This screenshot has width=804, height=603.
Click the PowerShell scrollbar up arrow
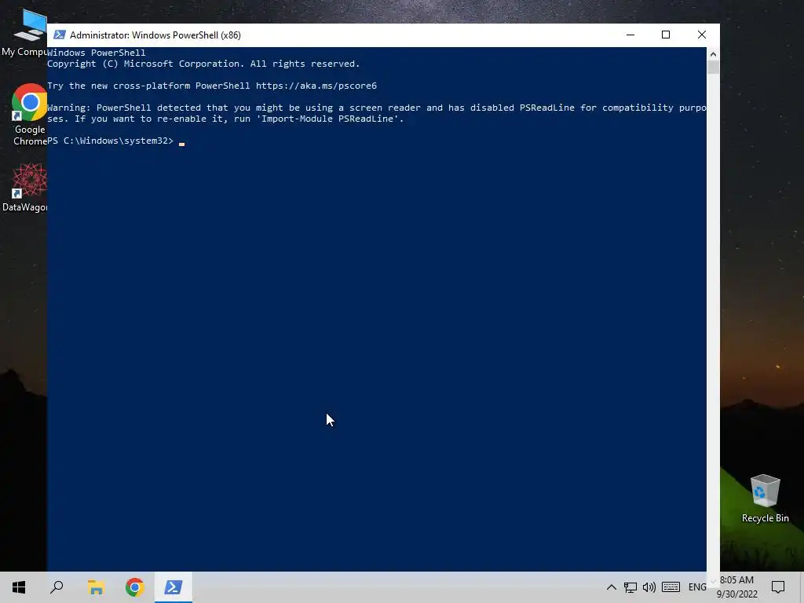[x=713, y=54]
